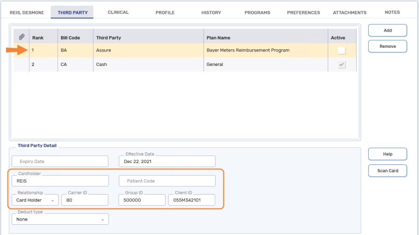419x235 pixels.
Task: Expand the Deduct type dropdown
Action: point(60,219)
